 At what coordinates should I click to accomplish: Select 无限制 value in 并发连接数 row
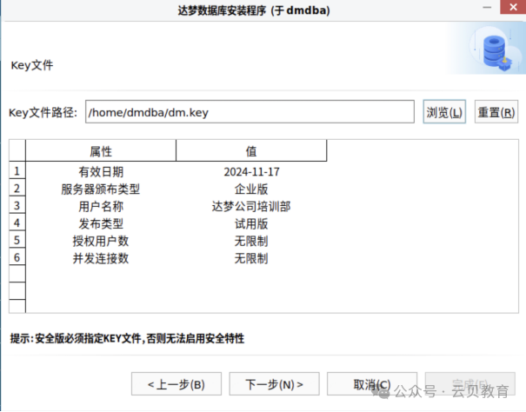coord(251,258)
